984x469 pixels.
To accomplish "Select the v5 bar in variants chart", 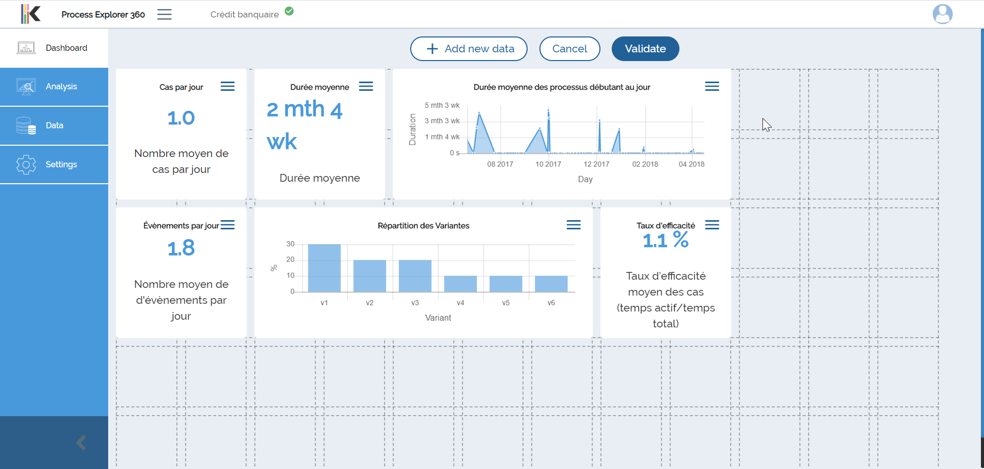I will [x=506, y=284].
